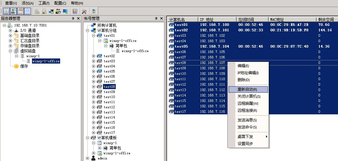This screenshot has height=161, width=338.
Task: Select test12 in the account tree
Action: click(109, 107)
